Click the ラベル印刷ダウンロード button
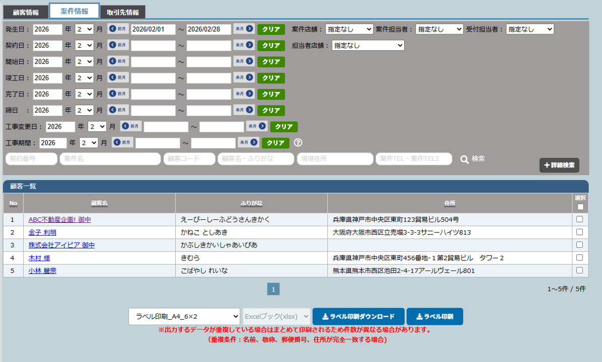 click(358, 317)
